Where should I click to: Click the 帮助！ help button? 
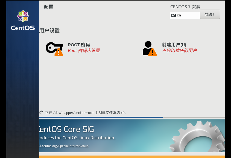click(210, 14)
